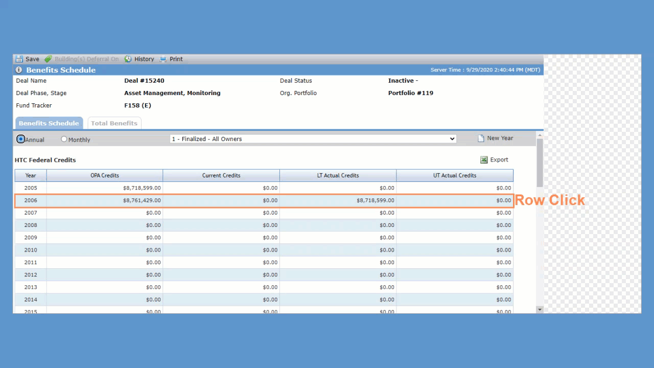
Task: Click the Building(s) Deferral On tag icon
Action: (x=48, y=59)
